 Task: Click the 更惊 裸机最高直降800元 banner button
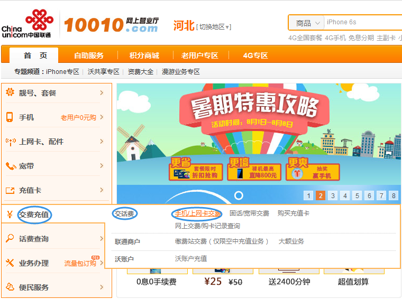[x=254, y=169]
